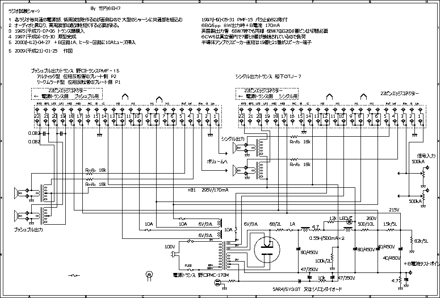440x298 pixels.
Task: Select the ground symbol under single connector pin 15
Action: [304, 132]
